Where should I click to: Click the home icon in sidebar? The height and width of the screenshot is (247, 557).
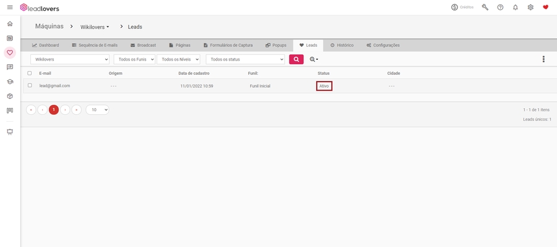click(10, 23)
